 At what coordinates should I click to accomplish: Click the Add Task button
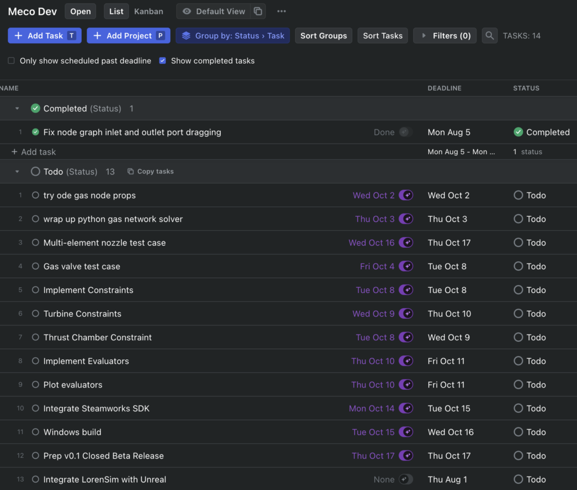[x=45, y=35]
